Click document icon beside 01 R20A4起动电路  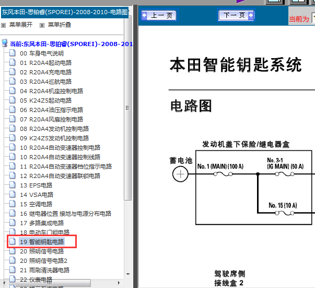click(x=12, y=62)
